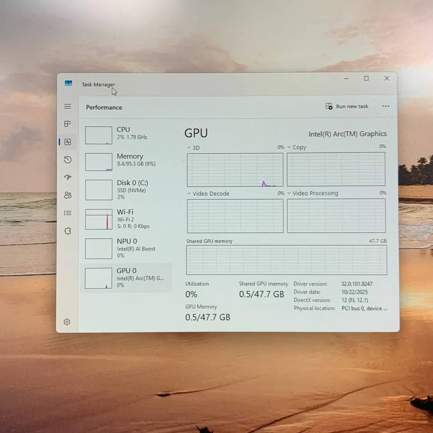Open the Startup apps page icon
Screen dimensions: 433x433
(x=68, y=177)
